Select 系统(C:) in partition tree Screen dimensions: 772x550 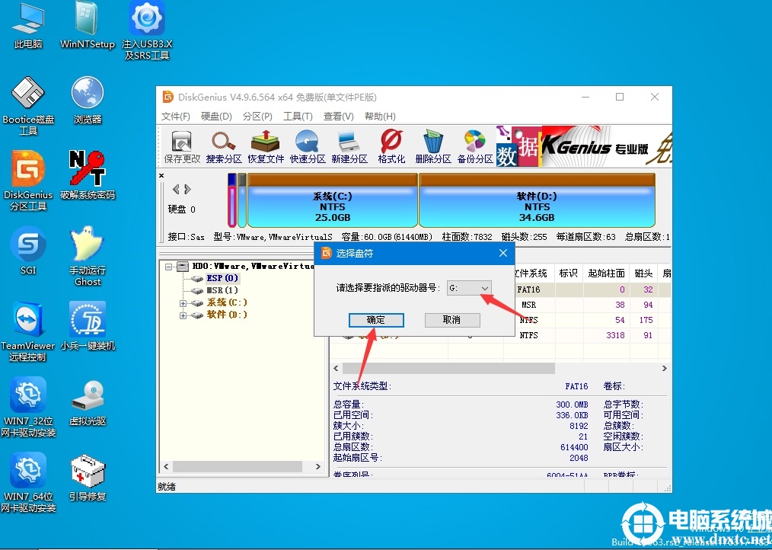coord(227,302)
